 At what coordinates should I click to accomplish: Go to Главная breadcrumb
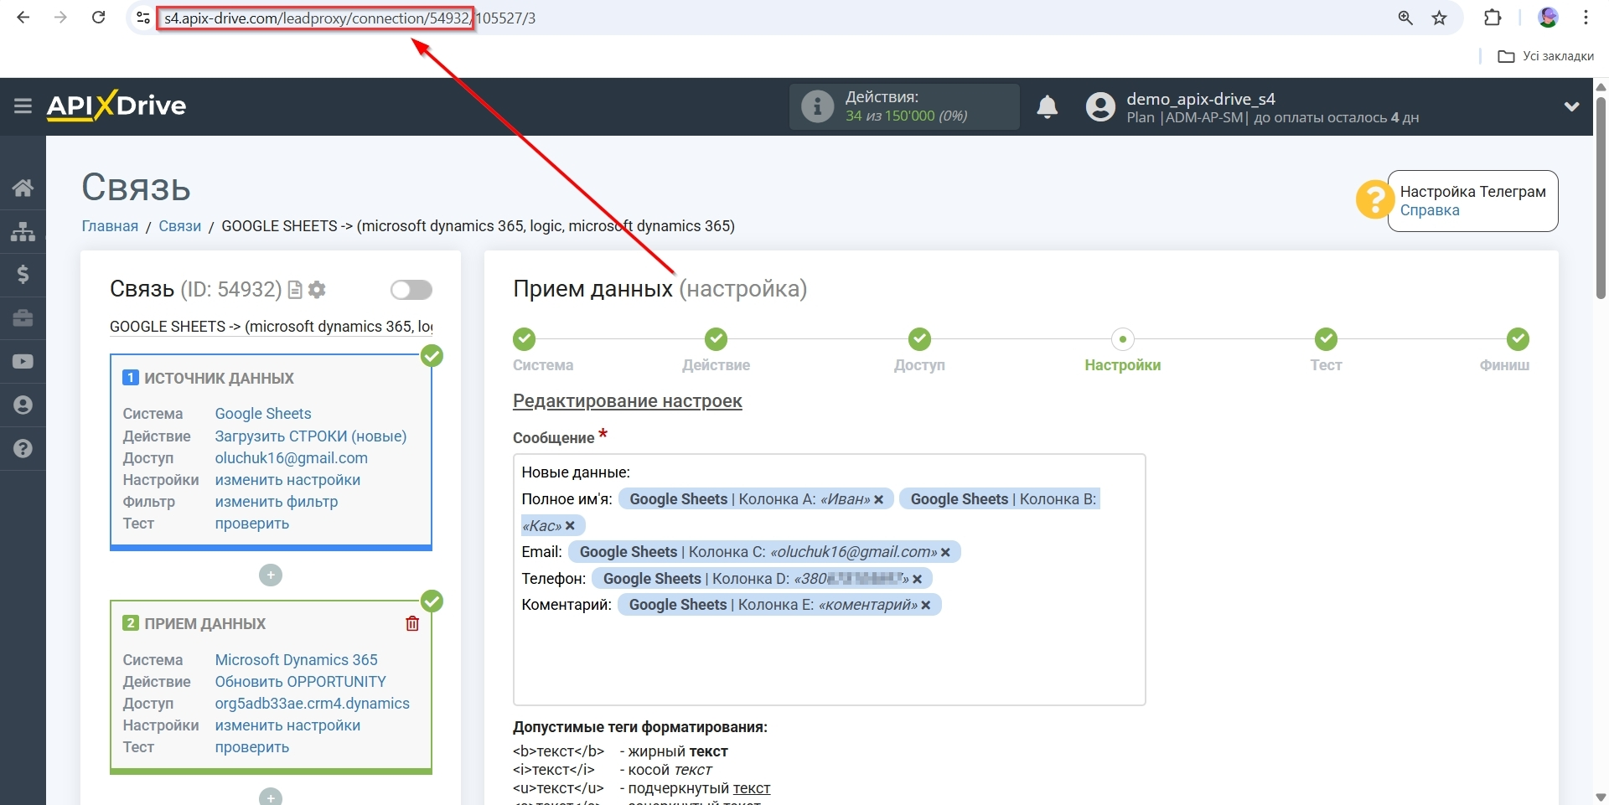pyautogui.click(x=110, y=226)
